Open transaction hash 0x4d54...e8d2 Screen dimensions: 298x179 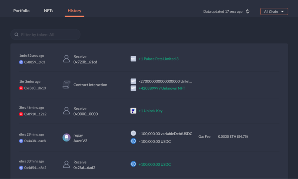coord(35,168)
